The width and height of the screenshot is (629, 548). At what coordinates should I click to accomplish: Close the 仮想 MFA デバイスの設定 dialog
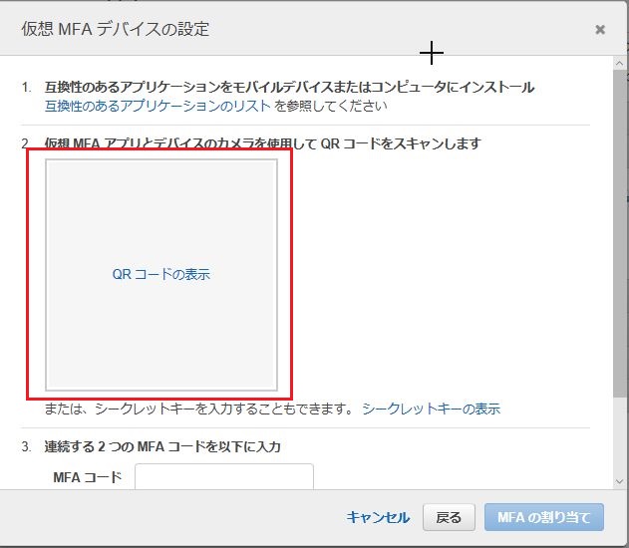tap(600, 30)
